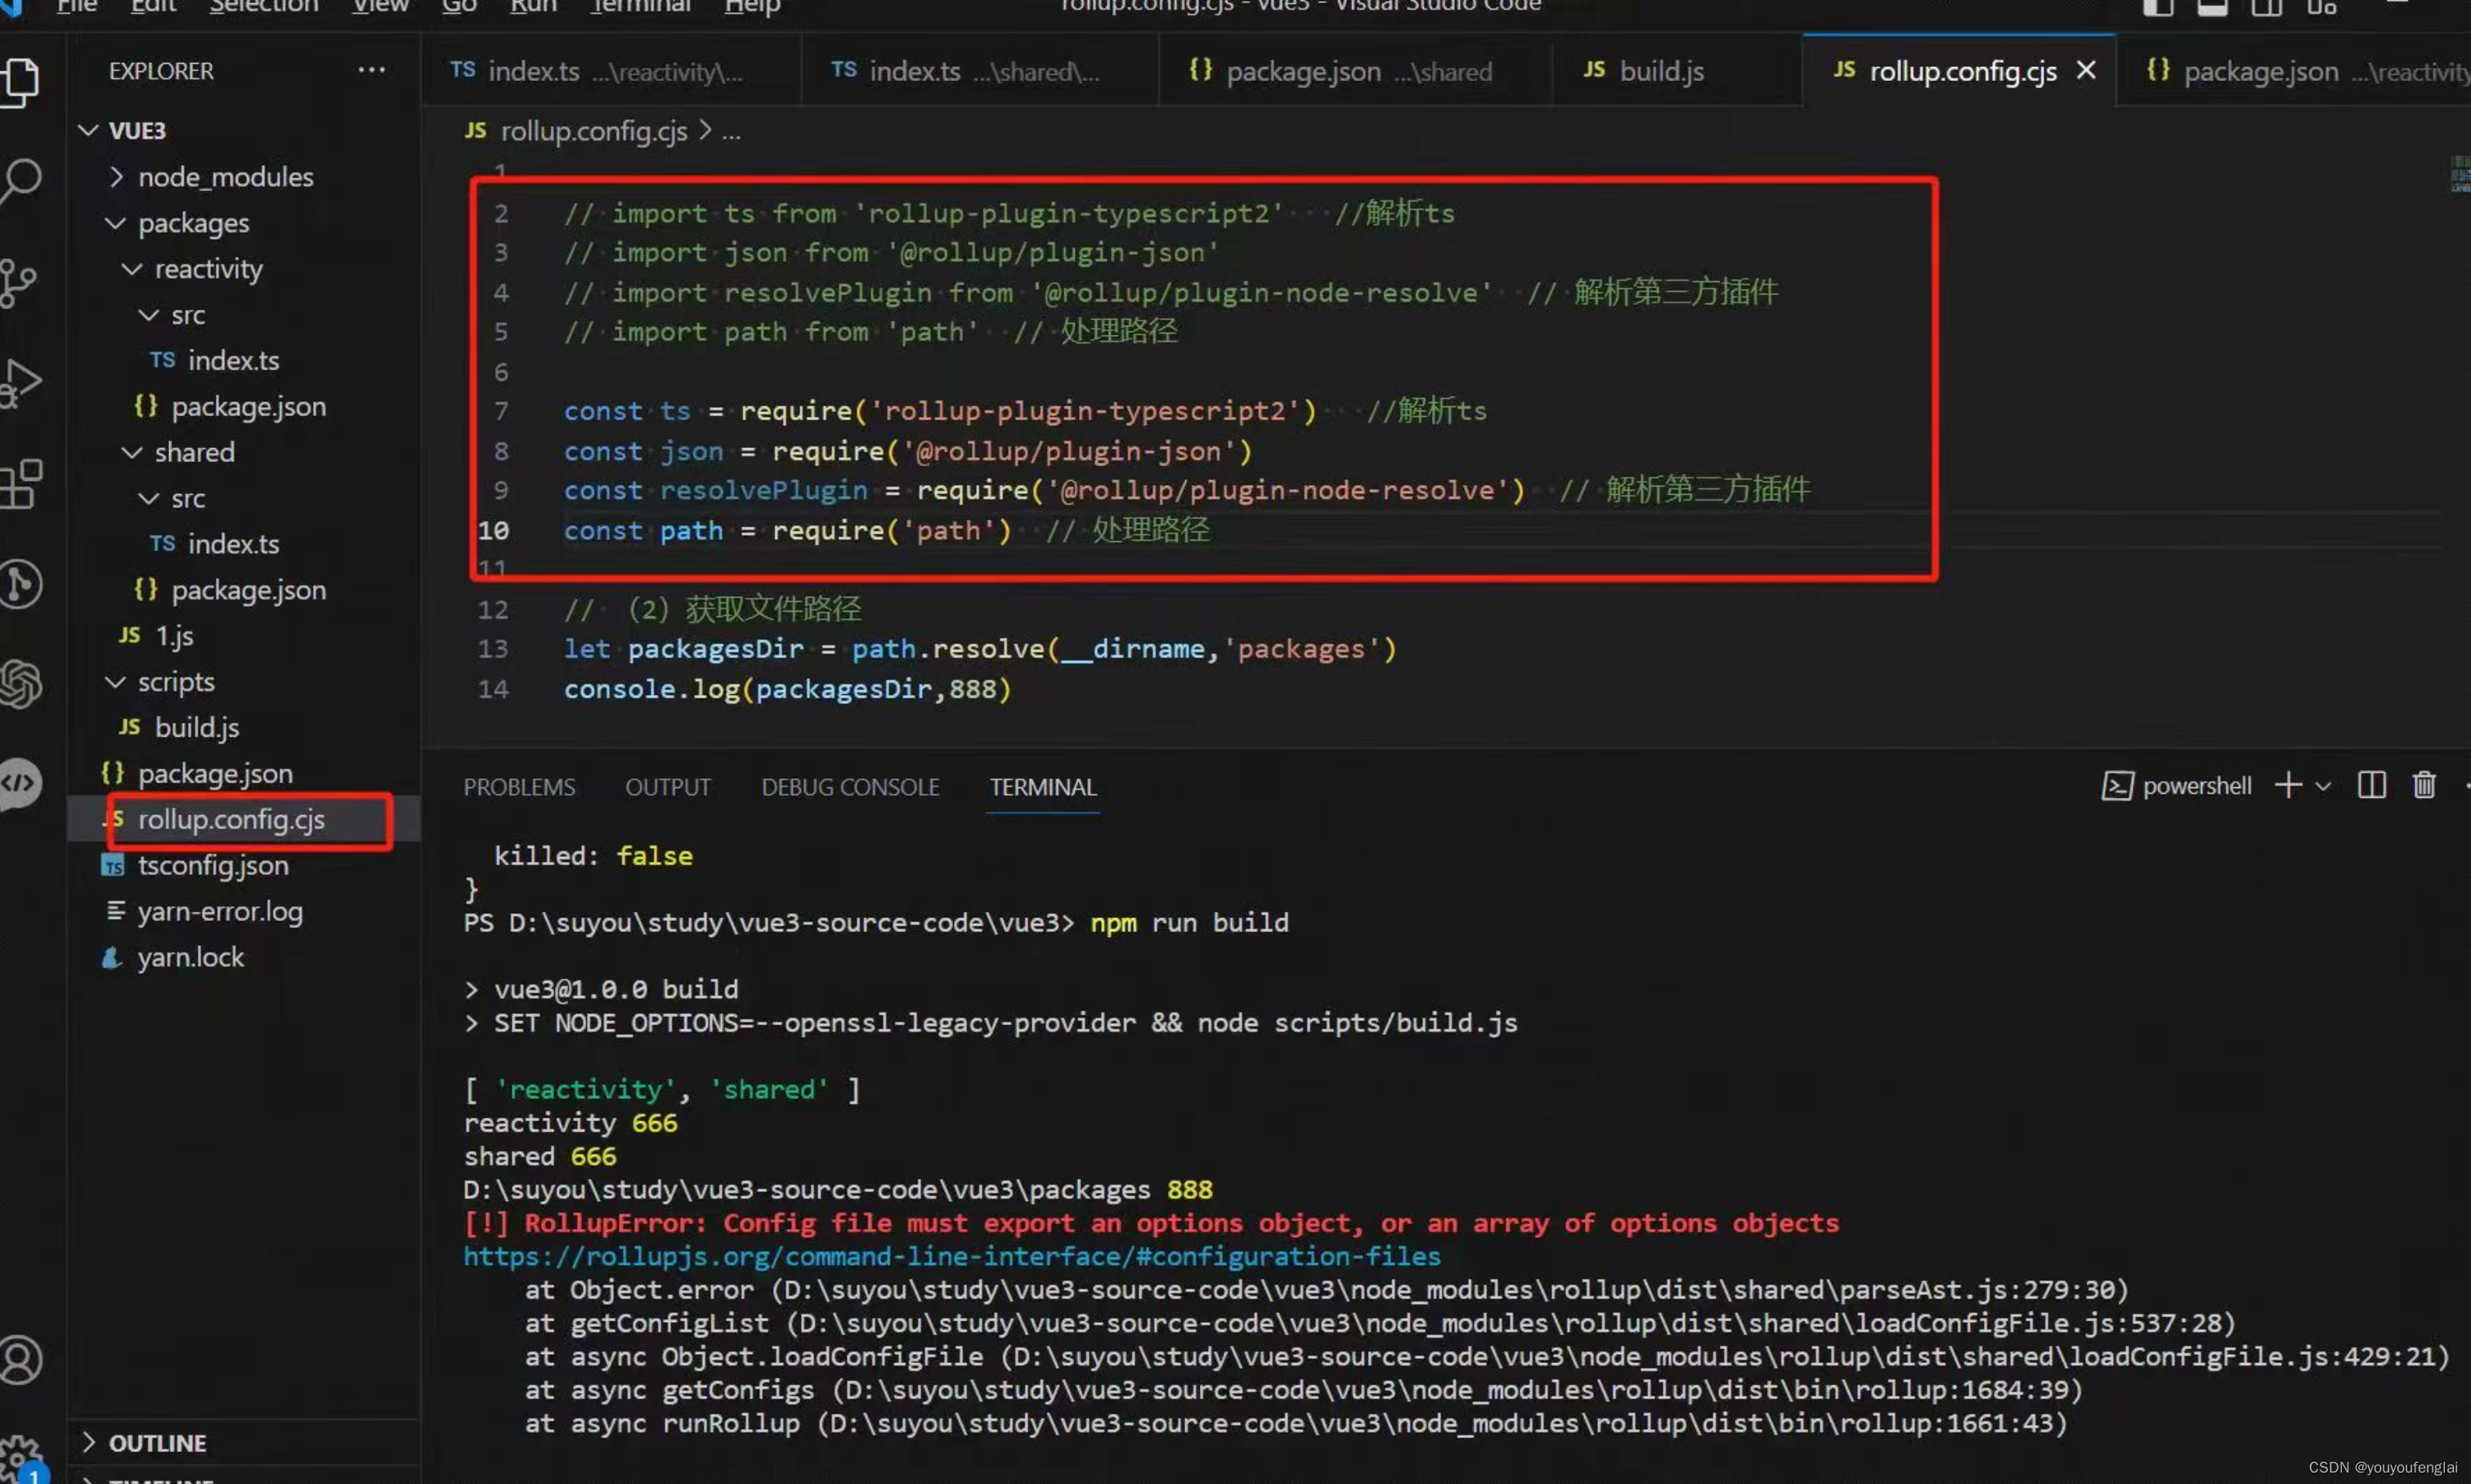Collapse the packages folder
Viewport: 2471px width, 1484px height.
coord(116,223)
